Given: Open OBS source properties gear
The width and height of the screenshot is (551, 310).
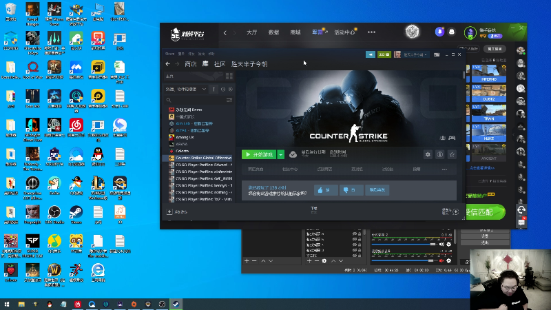Looking at the screenshot, I should pyautogui.click(x=324, y=261).
